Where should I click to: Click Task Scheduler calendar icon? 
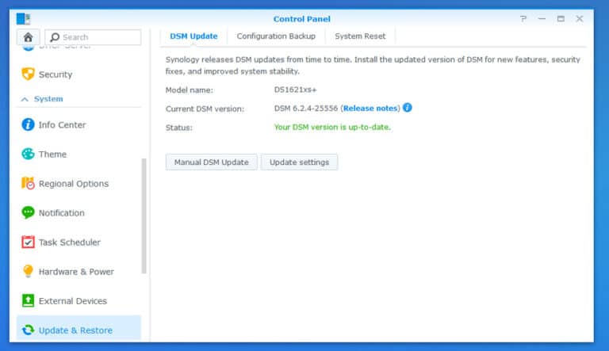pos(28,242)
